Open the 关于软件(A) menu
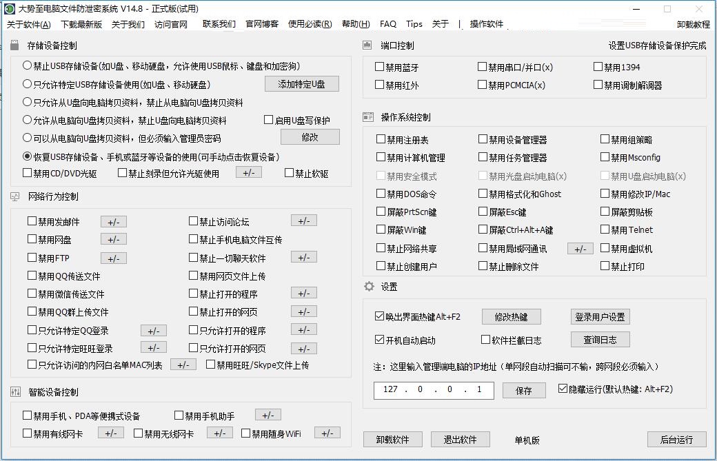Viewport: 717px width, 461px height. pyautogui.click(x=29, y=24)
